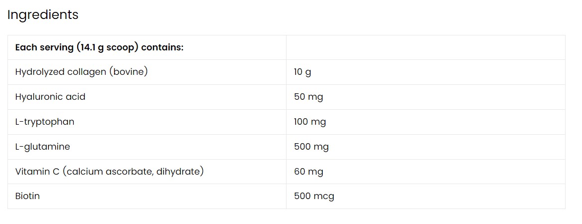Image resolution: width=582 pixels, height=224 pixels.
Task: Select the '500 mcg' amount
Action: tap(314, 196)
